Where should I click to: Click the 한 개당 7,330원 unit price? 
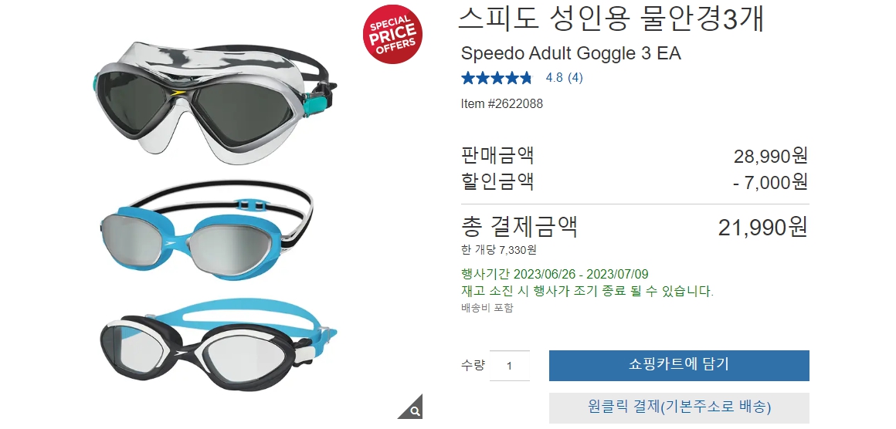[x=499, y=250]
